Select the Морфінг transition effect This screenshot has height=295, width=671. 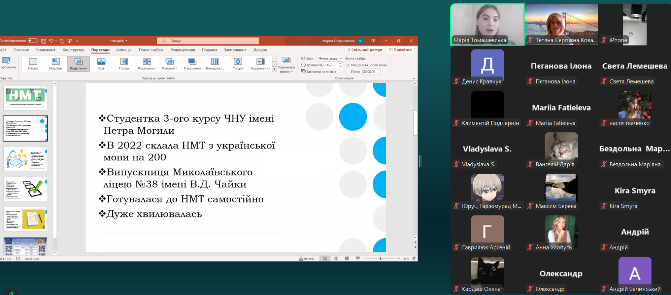click(x=56, y=63)
